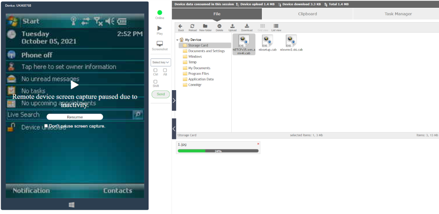This screenshot has width=439, height=214.
Task: Click Notification softkey on device
Action: (x=31, y=191)
